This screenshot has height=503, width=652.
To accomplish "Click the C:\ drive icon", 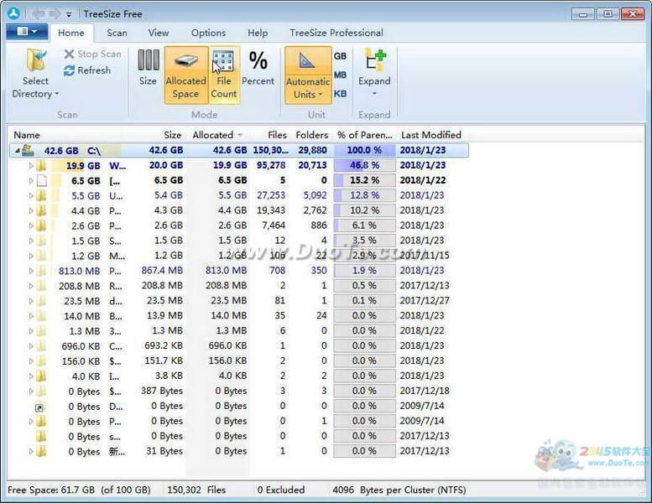I will tap(28, 150).
